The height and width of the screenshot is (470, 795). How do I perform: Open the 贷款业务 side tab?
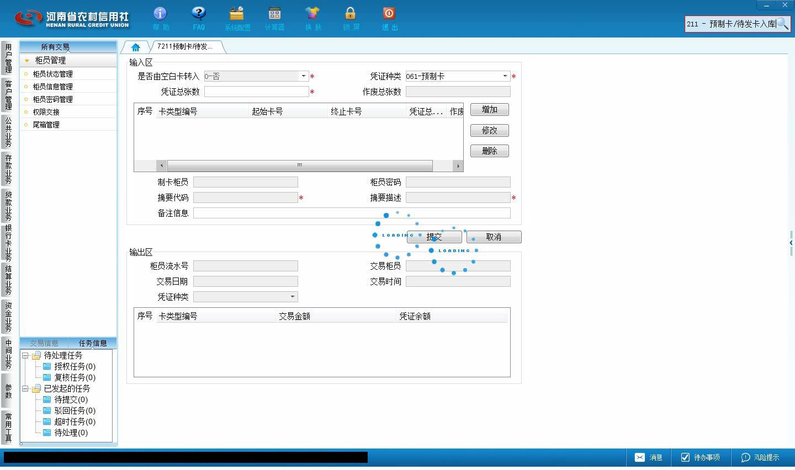tap(8, 205)
